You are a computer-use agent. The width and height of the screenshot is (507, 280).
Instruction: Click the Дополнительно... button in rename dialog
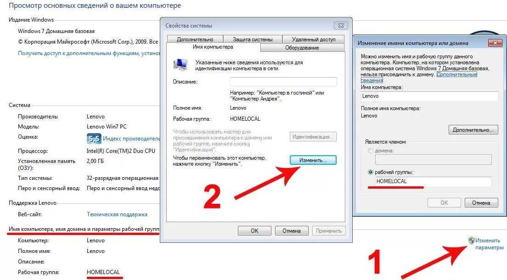pos(473,130)
